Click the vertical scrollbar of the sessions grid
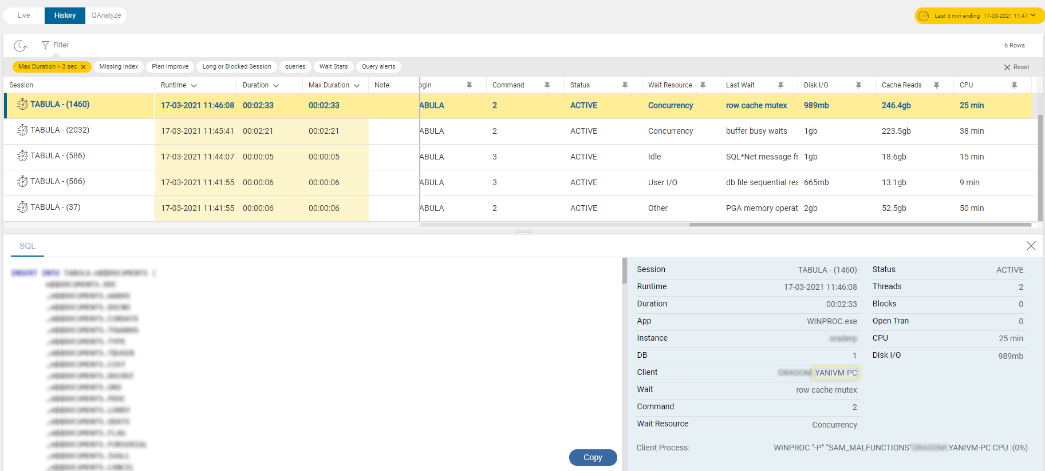This screenshot has height=471, width=1045. [1040, 167]
